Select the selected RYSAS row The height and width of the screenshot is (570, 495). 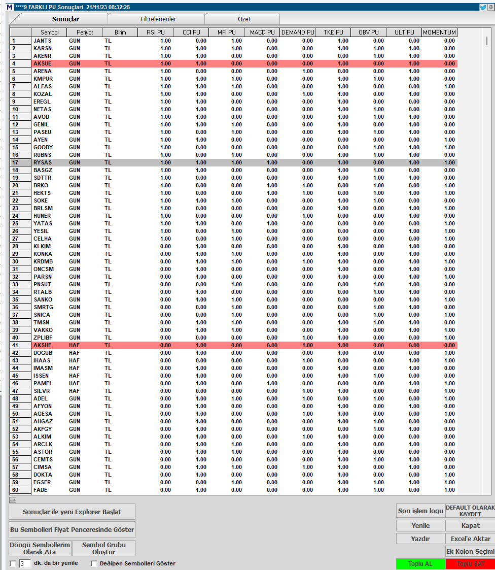coord(233,162)
